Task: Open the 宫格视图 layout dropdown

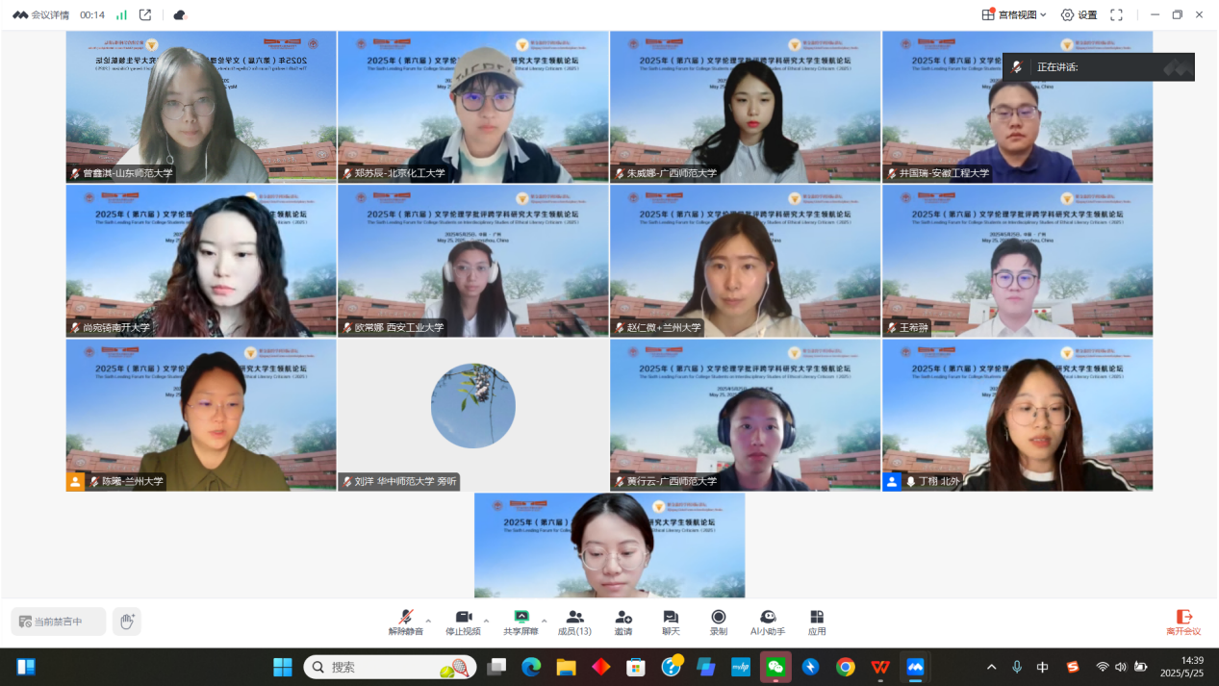Action: (1014, 14)
